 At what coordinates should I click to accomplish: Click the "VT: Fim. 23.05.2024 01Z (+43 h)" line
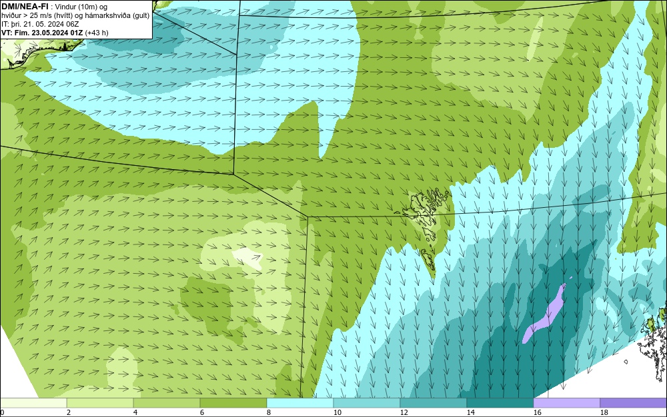point(55,32)
